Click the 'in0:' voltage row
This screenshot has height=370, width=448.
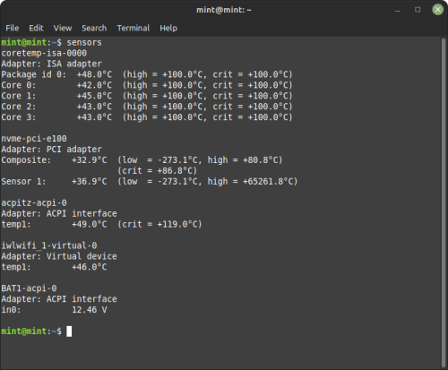tap(54, 310)
